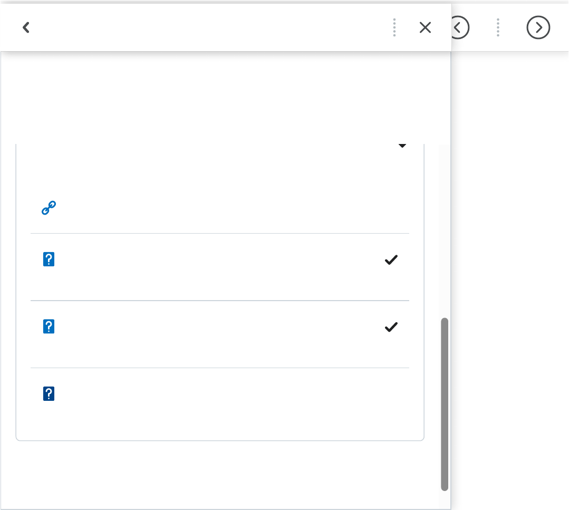Open the link item row
569x510 pixels.
click(211, 209)
